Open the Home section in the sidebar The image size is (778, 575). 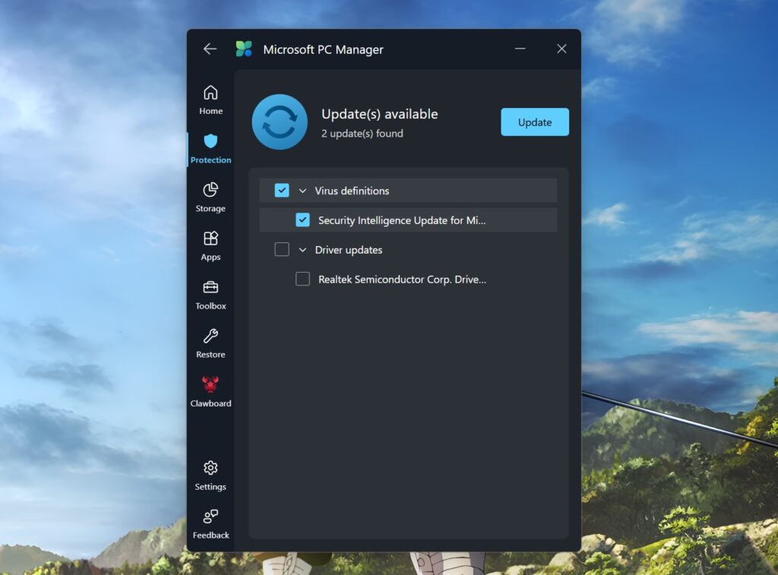[x=210, y=99]
